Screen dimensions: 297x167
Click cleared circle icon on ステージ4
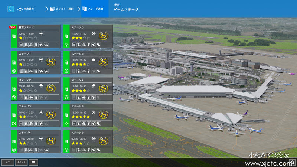click(x=14, y=150)
